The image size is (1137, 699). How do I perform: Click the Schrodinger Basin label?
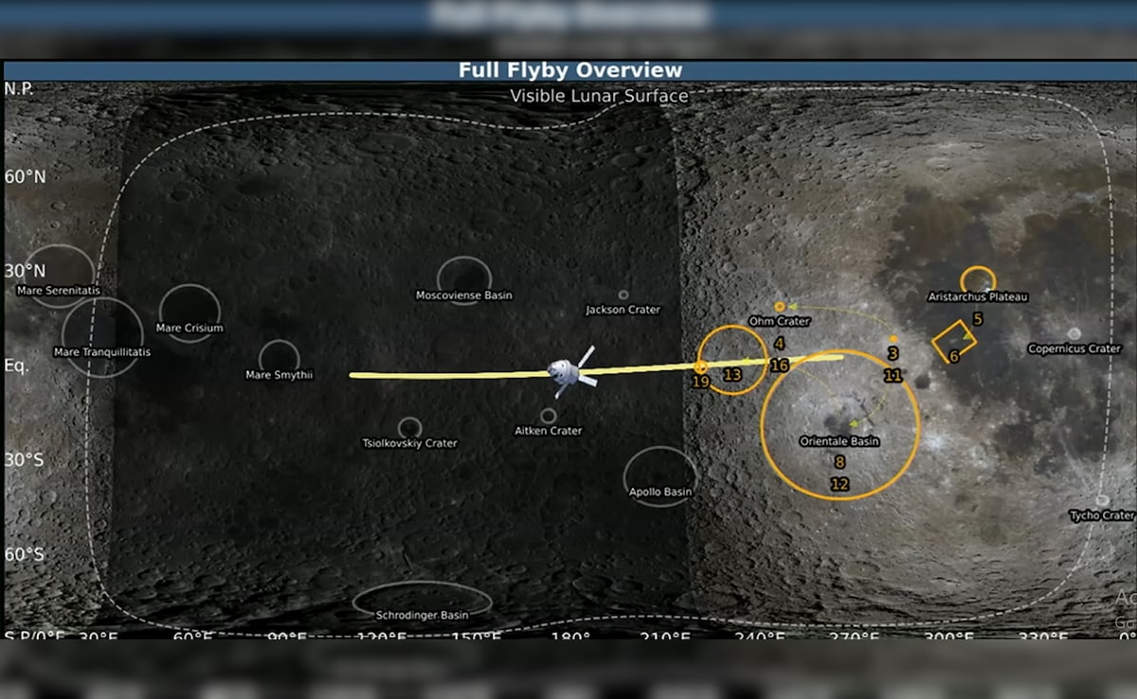coord(422,615)
